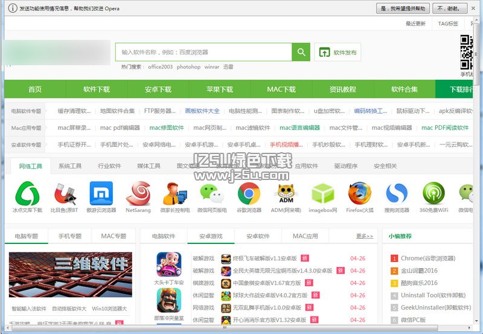Open the 微家长控制电脑 icon
Screen dimensions: 483x334
point(175,193)
